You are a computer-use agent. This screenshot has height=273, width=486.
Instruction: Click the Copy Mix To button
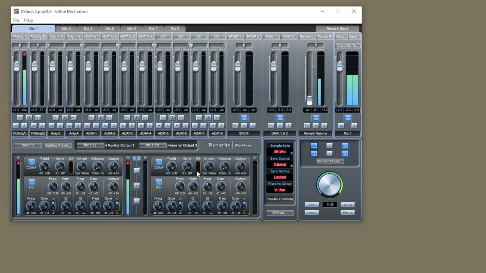[348, 45]
